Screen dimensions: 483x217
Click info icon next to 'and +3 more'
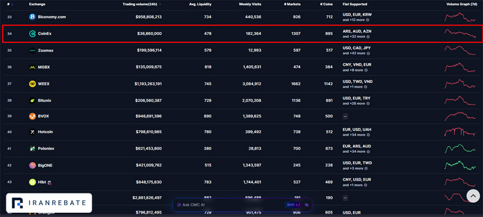pos(366,168)
